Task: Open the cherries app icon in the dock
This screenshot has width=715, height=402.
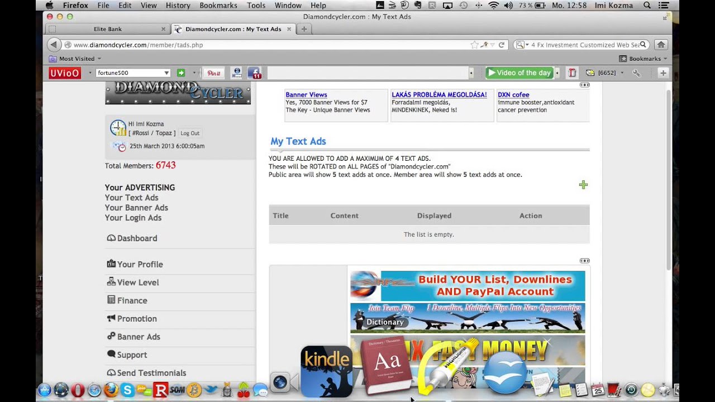Action: pyautogui.click(x=244, y=390)
